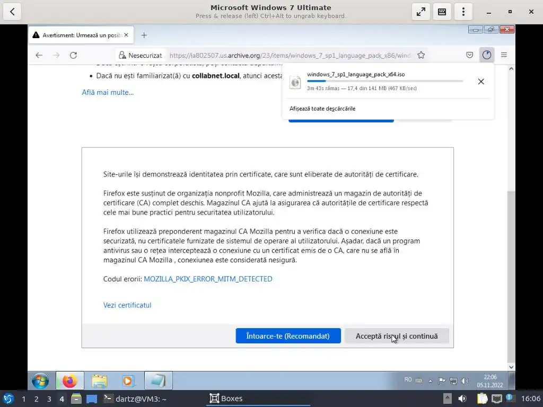Click the host clipboard tray icon

coord(482,399)
